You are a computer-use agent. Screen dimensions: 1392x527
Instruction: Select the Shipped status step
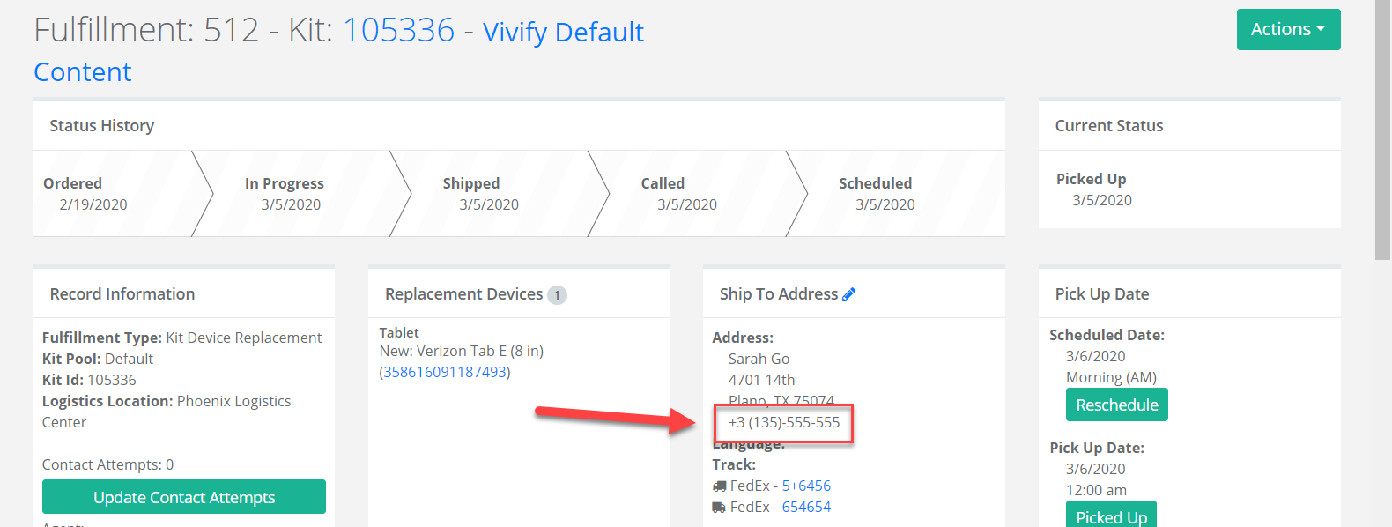[x=489, y=193]
